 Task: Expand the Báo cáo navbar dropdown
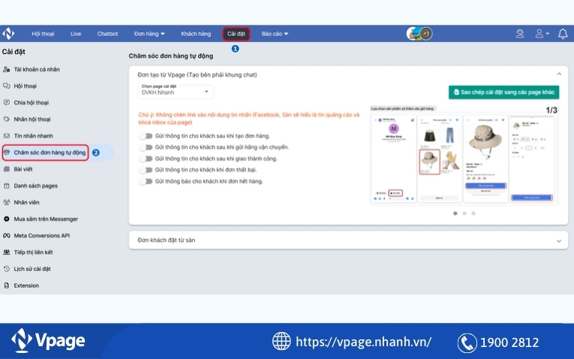click(275, 34)
